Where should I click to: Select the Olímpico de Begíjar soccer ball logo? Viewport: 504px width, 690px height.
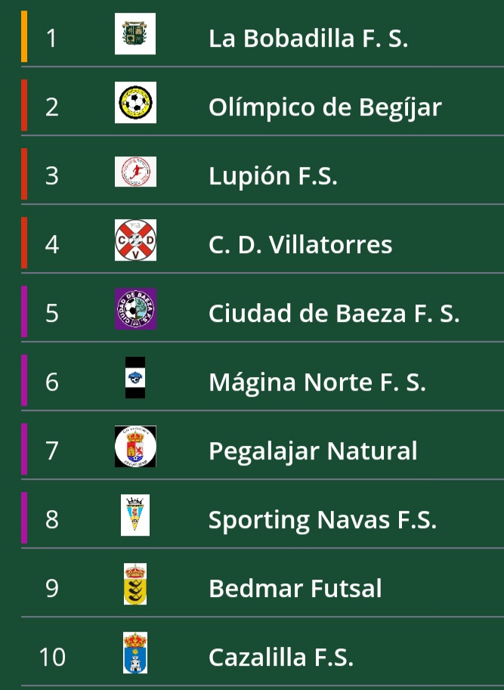click(x=135, y=103)
